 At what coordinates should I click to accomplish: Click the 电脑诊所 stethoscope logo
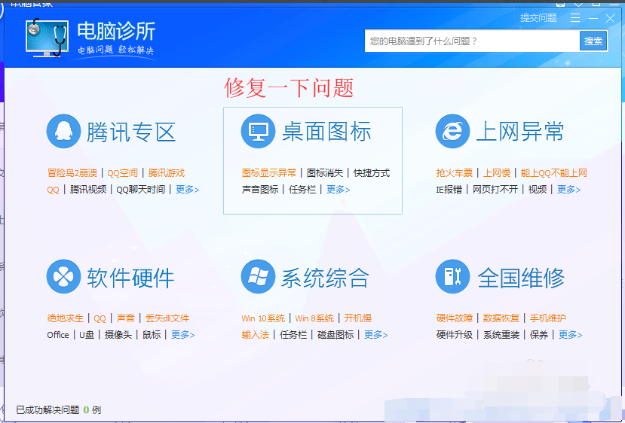[47, 38]
